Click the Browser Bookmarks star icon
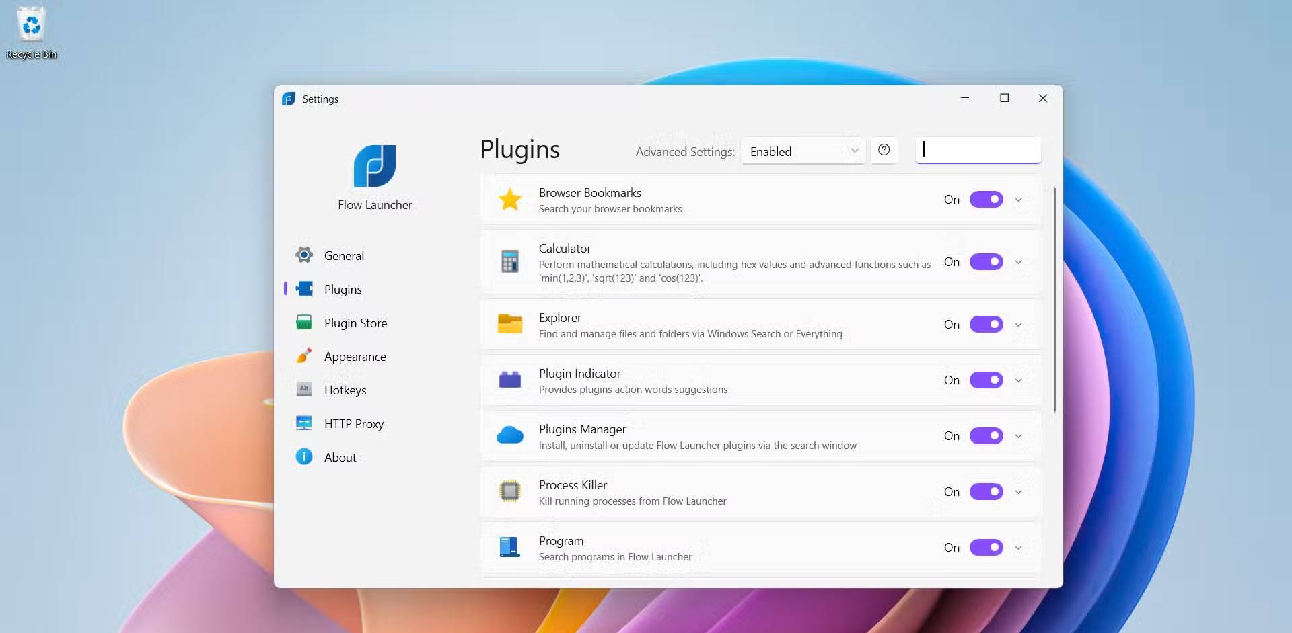 point(511,200)
